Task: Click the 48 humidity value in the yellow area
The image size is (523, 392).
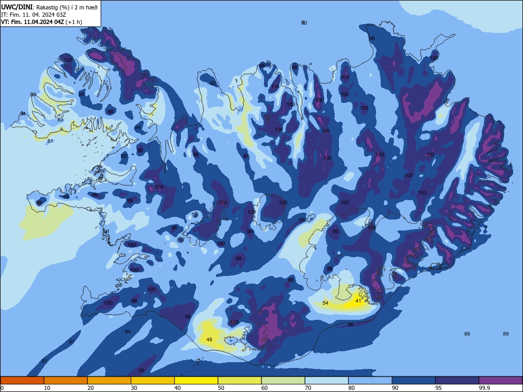Action: pyautogui.click(x=209, y=340)
